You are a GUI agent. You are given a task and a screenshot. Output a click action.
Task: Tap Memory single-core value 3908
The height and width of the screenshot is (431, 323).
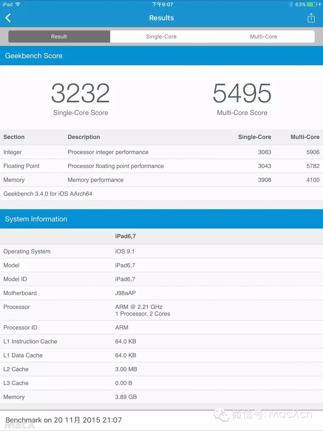265,180
